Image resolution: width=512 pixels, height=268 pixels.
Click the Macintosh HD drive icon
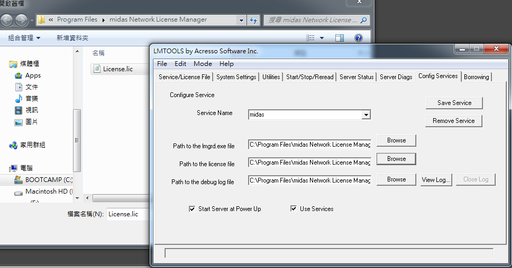point(19,192)
